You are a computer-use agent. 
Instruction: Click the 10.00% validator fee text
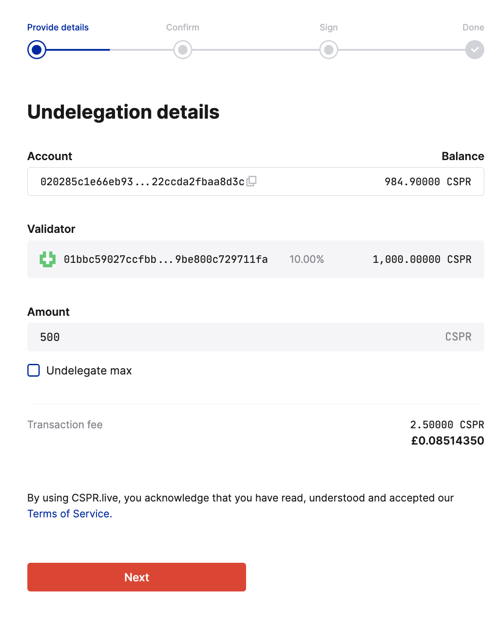tap(306, 260)
